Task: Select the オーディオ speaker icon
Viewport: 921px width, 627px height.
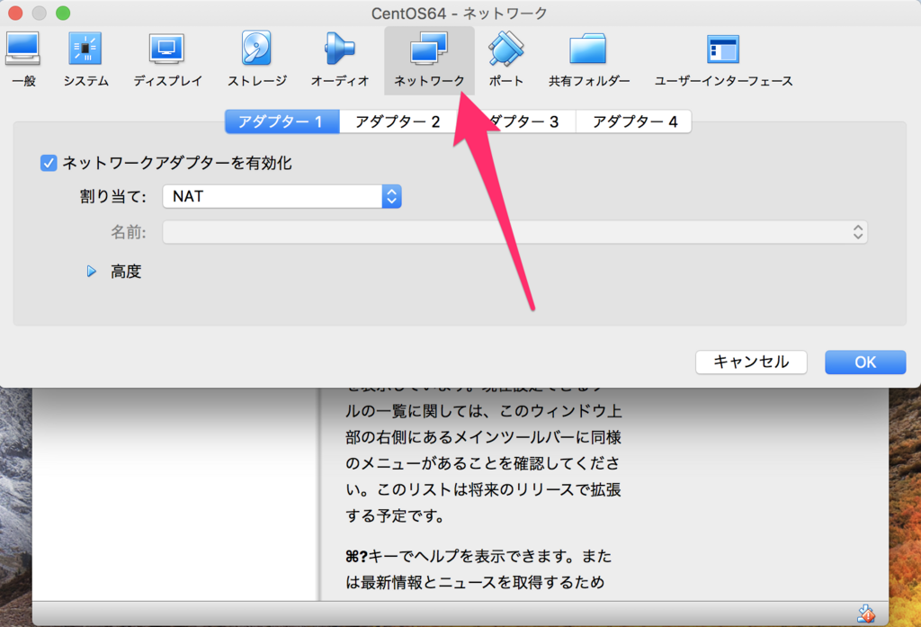Action: [339, 48]
